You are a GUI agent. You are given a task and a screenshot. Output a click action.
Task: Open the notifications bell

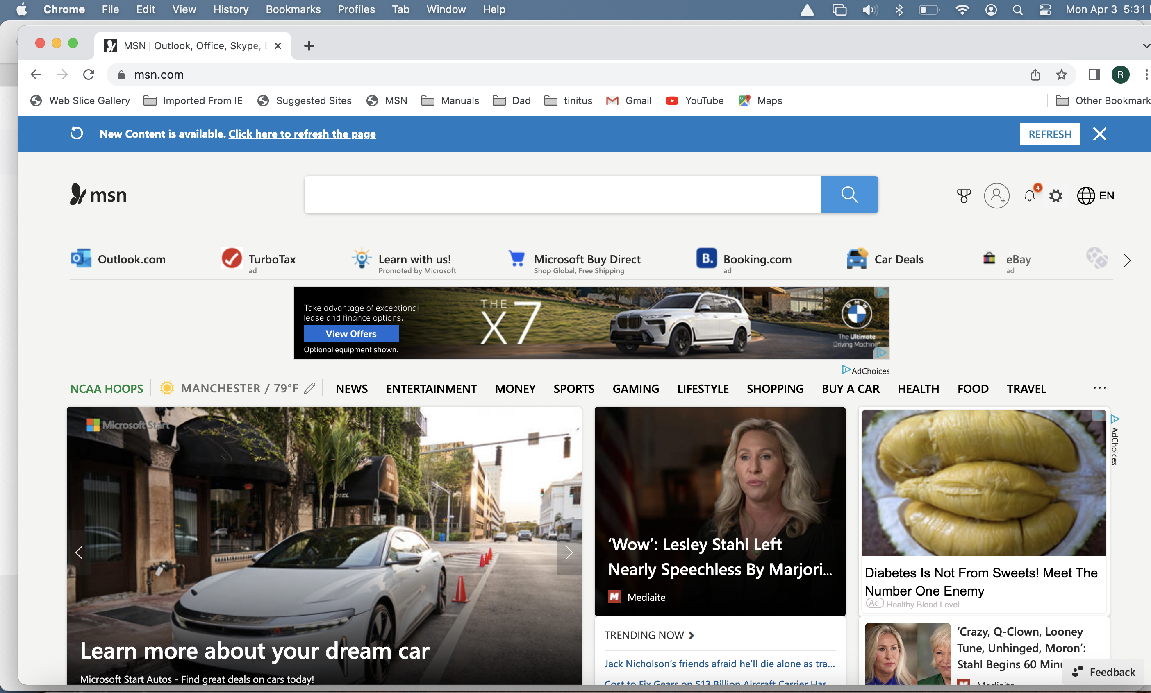coord(1030,195)
